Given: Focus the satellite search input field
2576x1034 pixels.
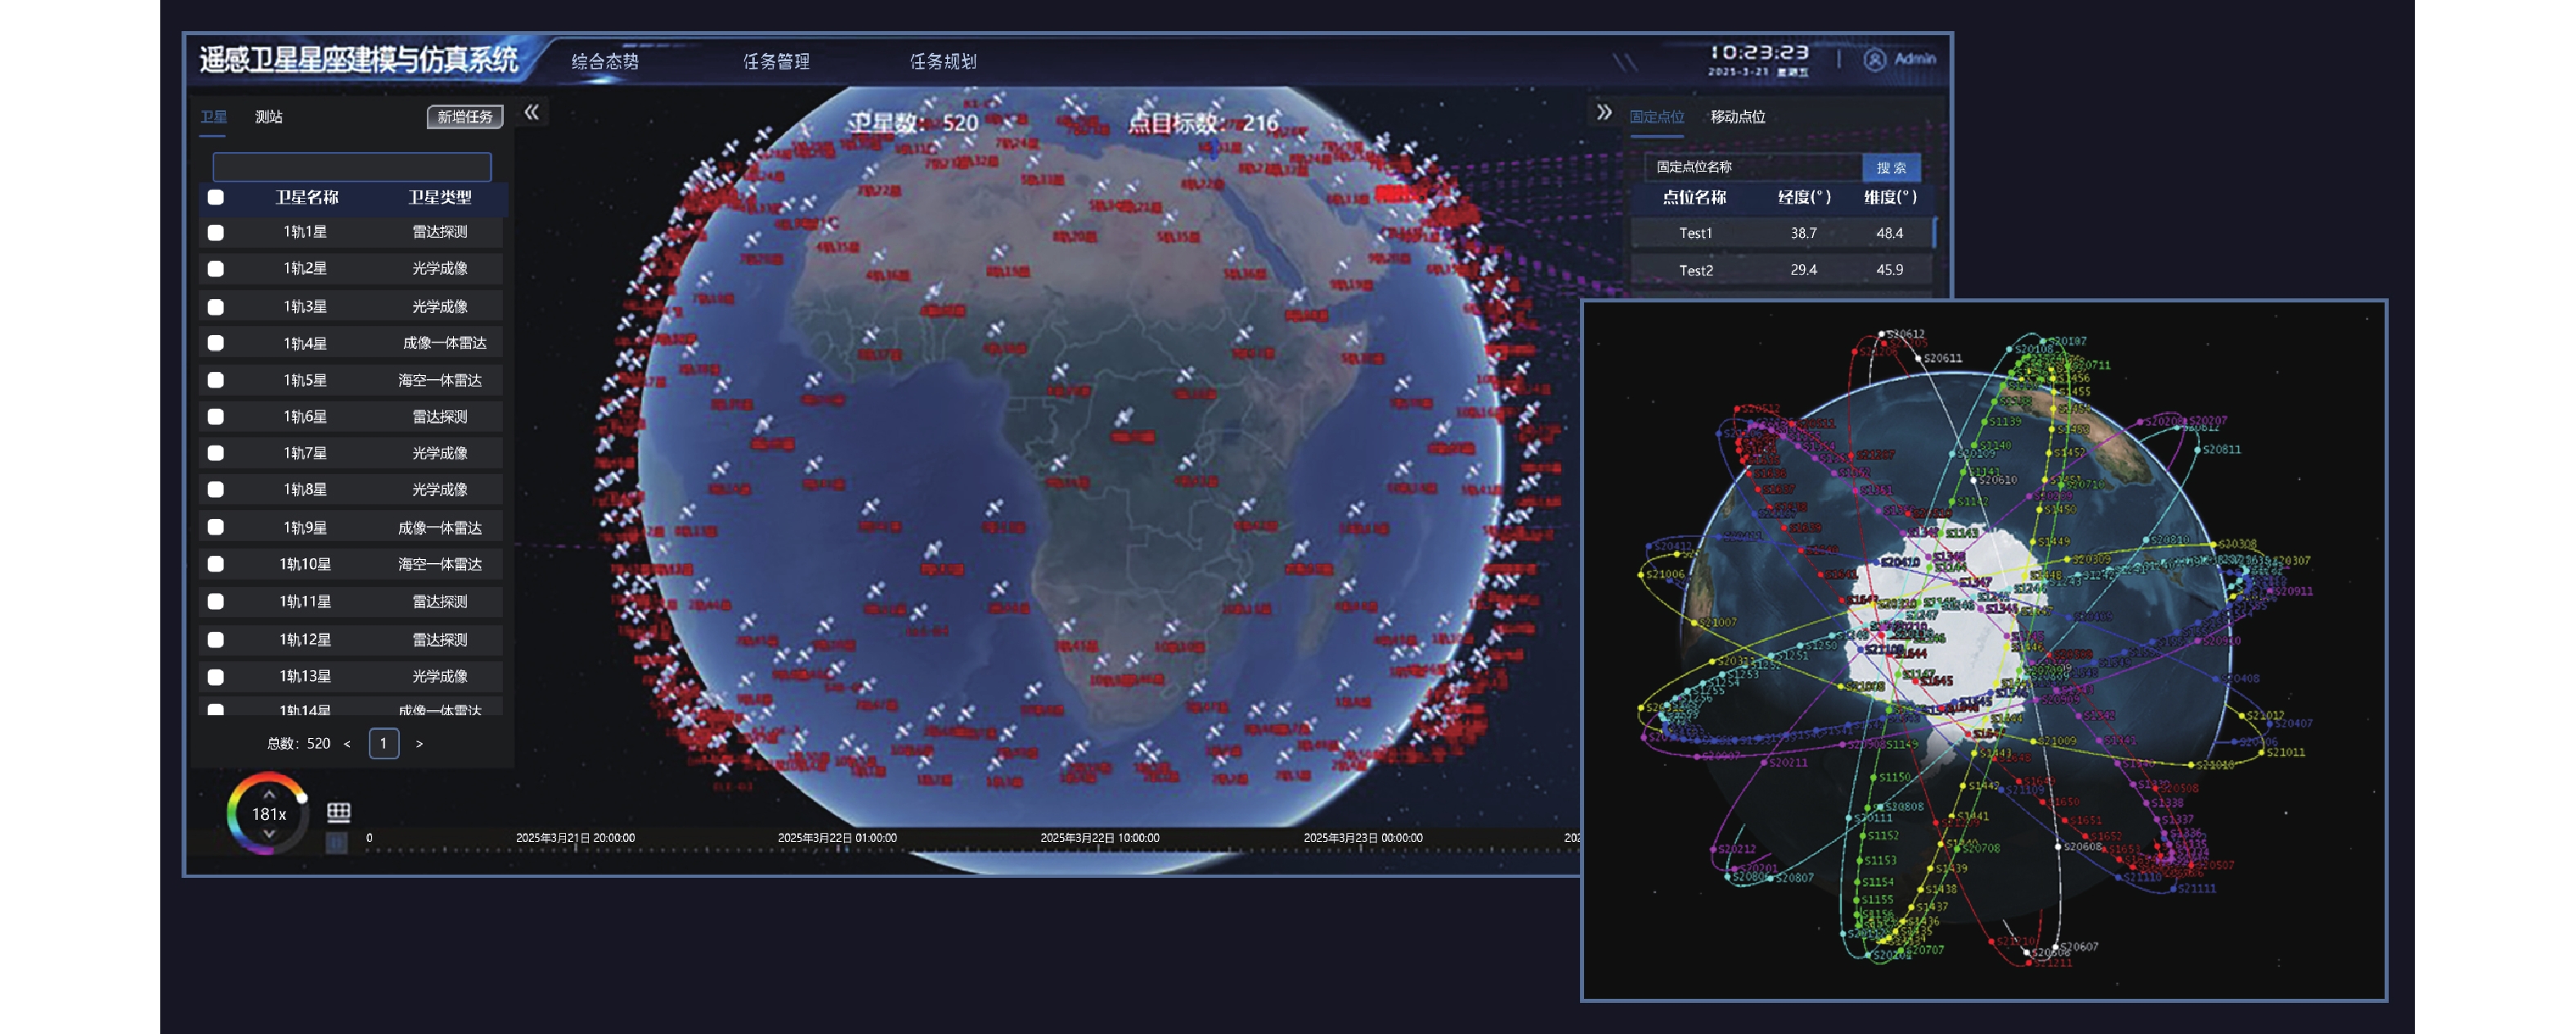Looking at the screenshot, I should [352, 166].
